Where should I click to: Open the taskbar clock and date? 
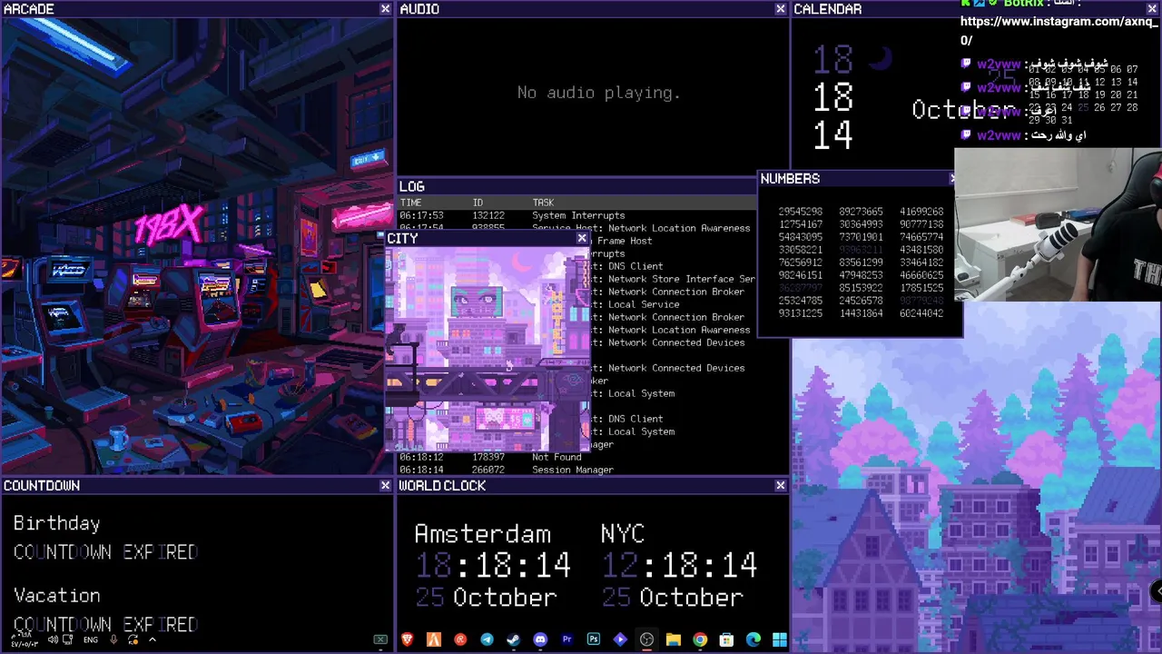pyautogui.click(x=24, y=639)
